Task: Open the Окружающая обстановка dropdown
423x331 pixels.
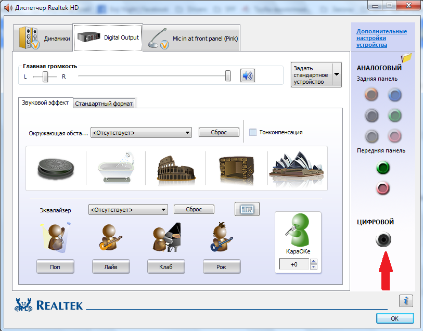Action: (141, 133)
